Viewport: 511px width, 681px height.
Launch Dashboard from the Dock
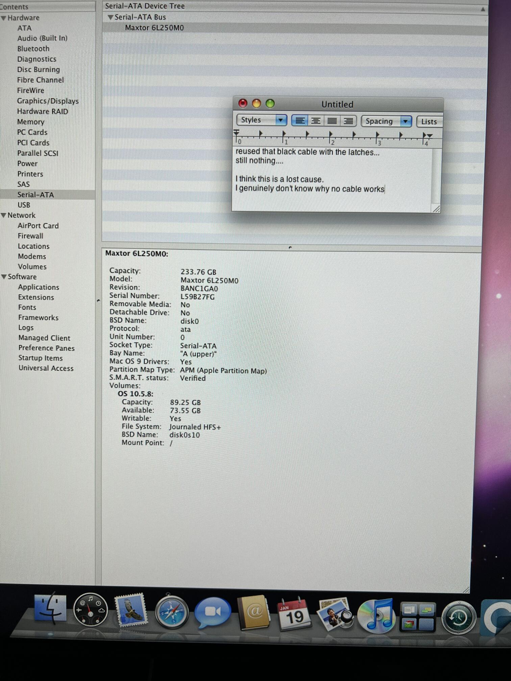point(90,610)
